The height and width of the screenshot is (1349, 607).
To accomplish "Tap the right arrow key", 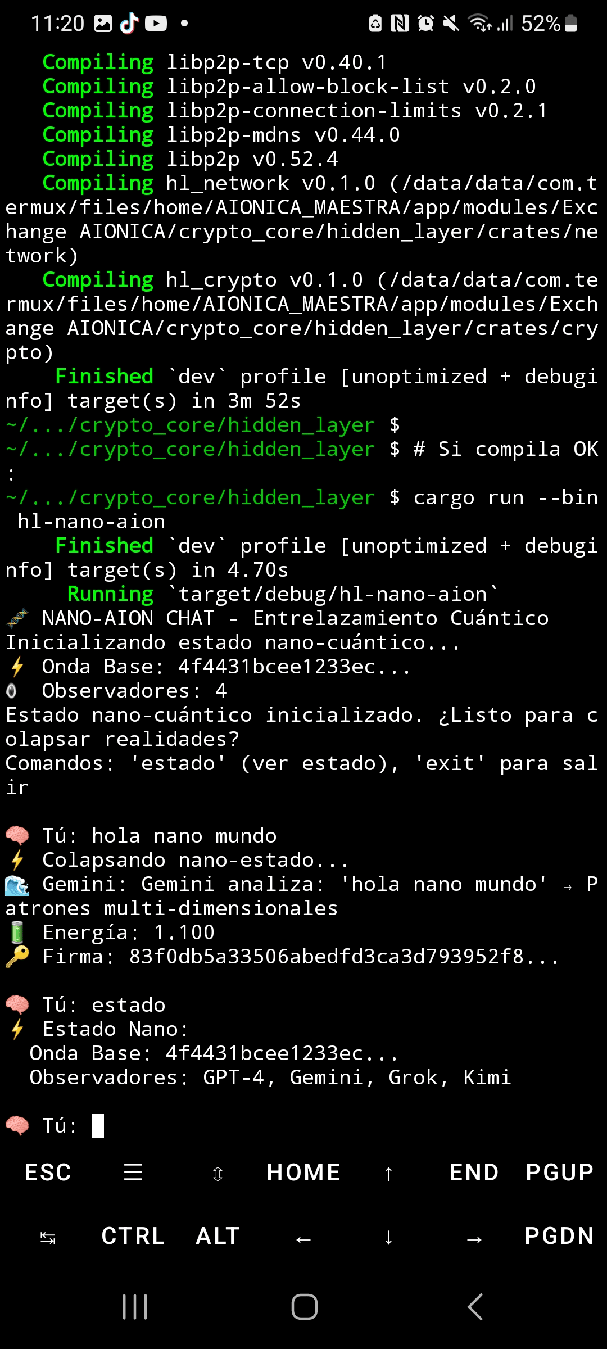I will point(474,1238).
